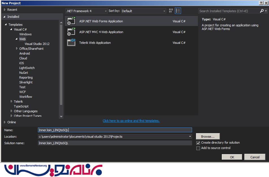
Task: Expand the Online section
Action: [x=5, y=122]
